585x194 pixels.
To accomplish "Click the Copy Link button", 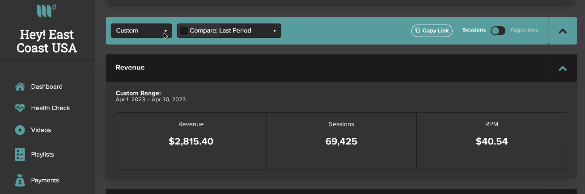I will point(432,30).
